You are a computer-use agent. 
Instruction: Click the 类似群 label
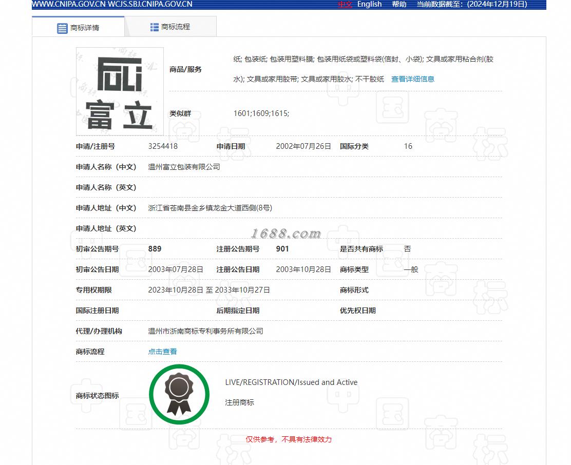(x=180, y=113)
